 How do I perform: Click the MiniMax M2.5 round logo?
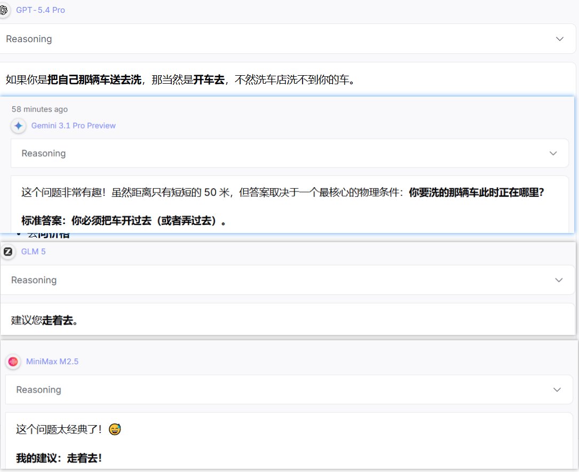(x=13, y=362)
